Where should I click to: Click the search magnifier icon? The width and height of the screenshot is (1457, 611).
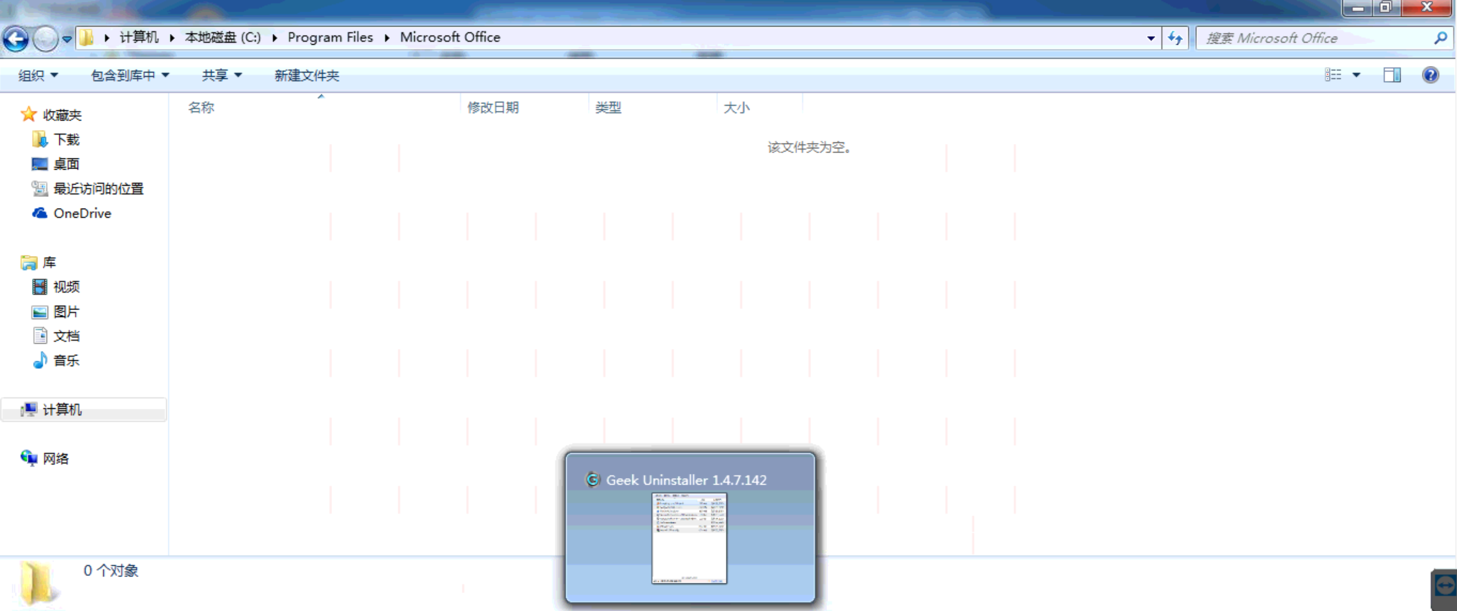click(x=1440, y=38)
